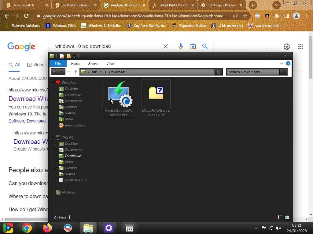The width and height of the screenshot is (313, 234).
Task: Go back in the Explorer navigation
Action: click(54, 72)
